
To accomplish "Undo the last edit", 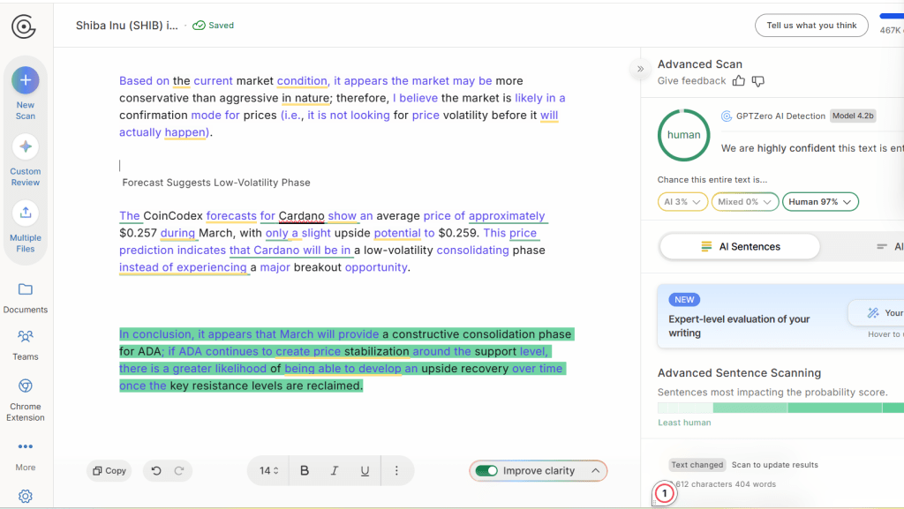I will point(156,471).
